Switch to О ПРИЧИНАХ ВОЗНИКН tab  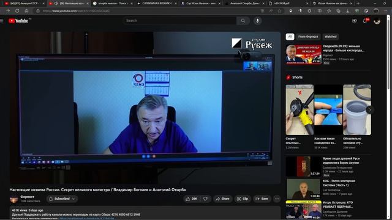pos(157,3)
